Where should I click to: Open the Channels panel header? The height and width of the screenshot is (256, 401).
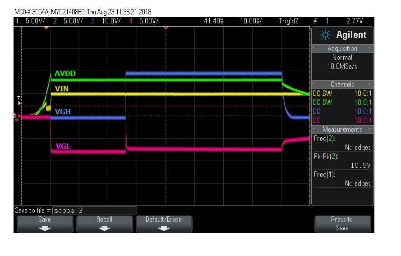pyautogui.click(x=342, y=85)
